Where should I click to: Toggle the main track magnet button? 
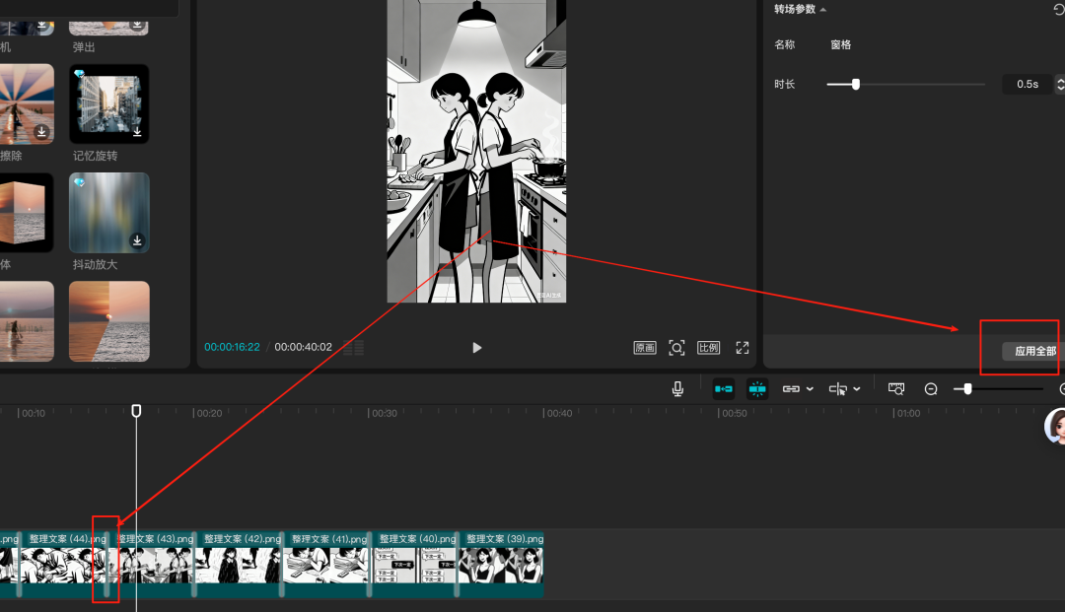(724, 389)
